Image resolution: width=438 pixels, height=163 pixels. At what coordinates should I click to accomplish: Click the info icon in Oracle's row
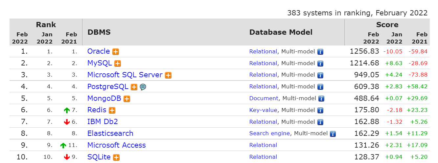tap(320, 52)
